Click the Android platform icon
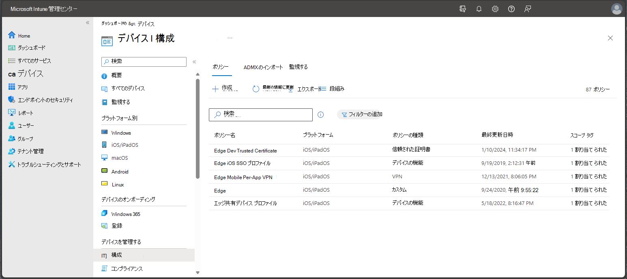627x279 pixels. pos(104,171)
